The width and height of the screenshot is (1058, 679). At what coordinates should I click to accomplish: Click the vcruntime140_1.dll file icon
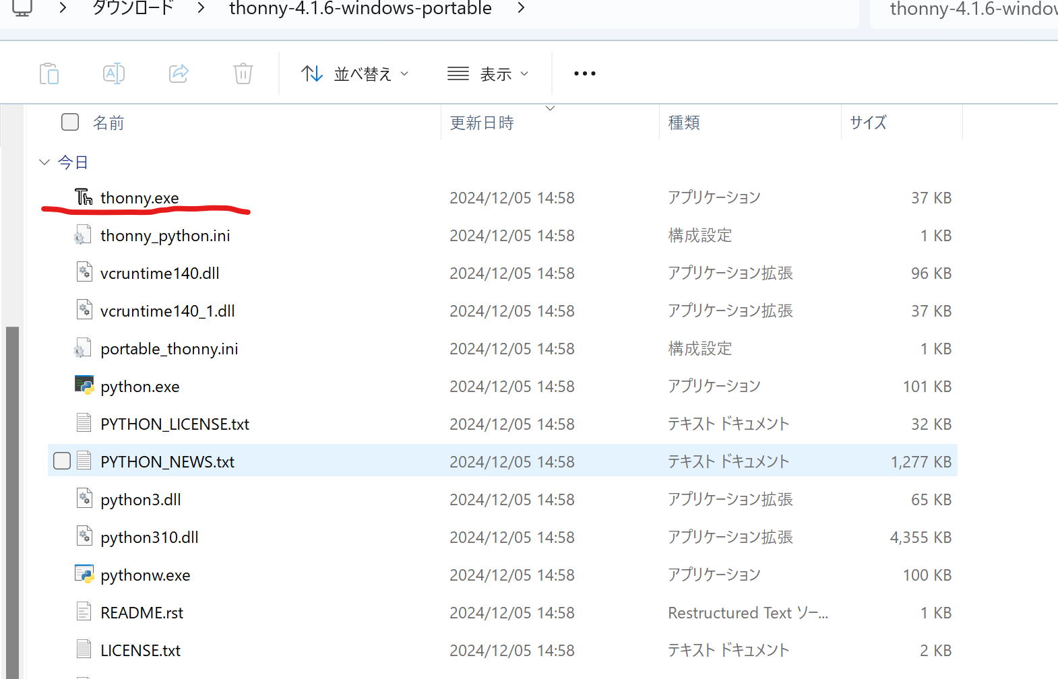[84, 311]
